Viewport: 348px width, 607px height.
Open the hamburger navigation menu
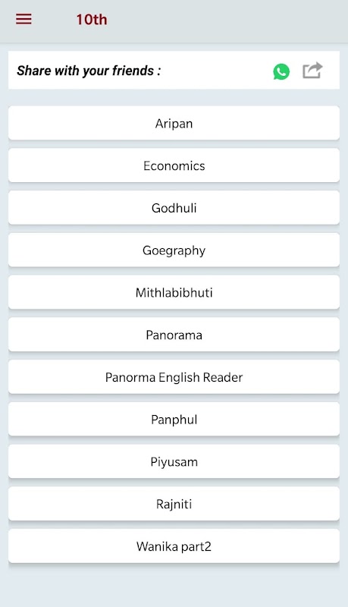[x=24, y=20]
